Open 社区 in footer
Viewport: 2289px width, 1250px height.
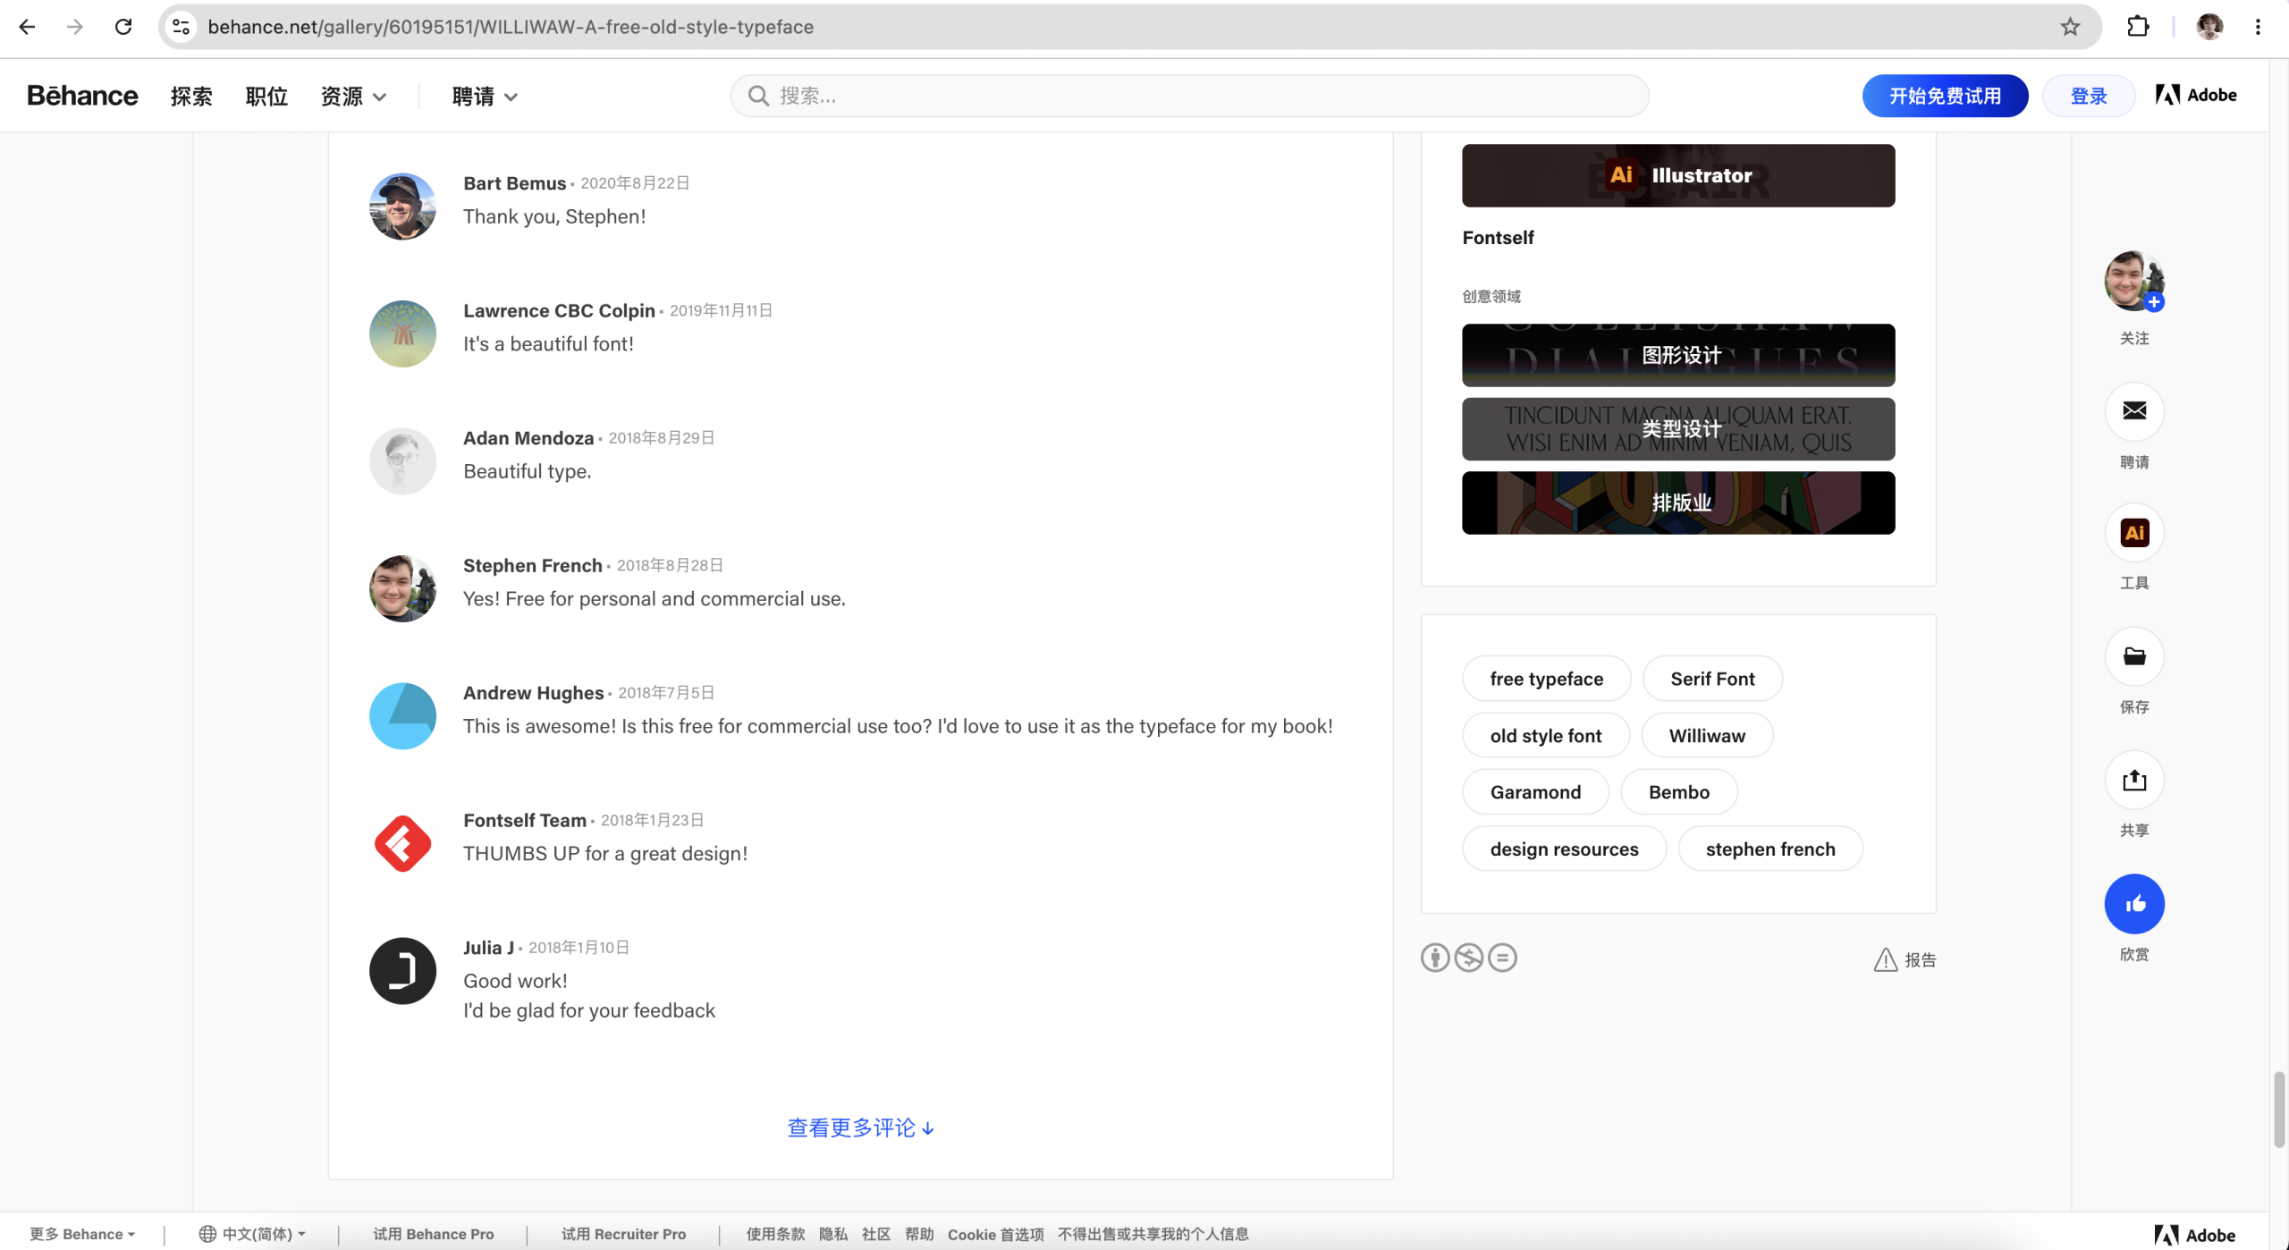coord(876,1234)
